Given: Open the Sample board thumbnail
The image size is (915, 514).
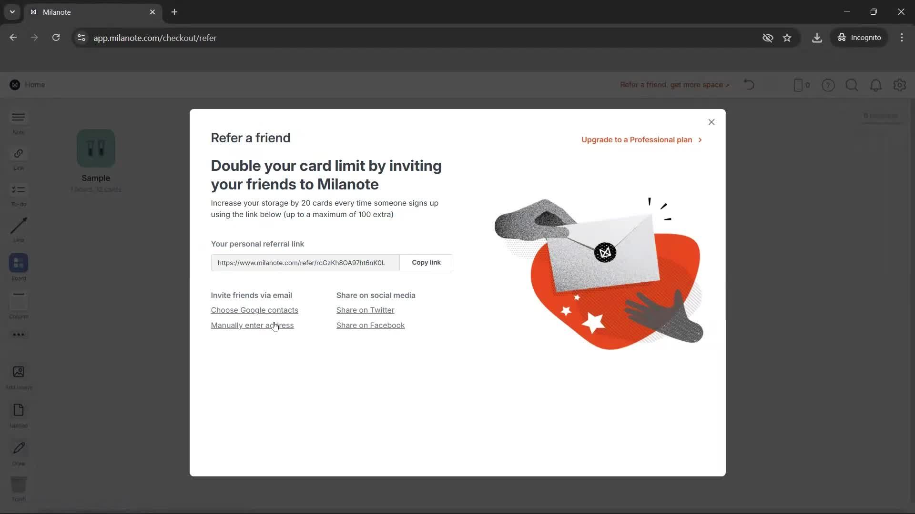Looking at the screenshot, I should point(96,148).
